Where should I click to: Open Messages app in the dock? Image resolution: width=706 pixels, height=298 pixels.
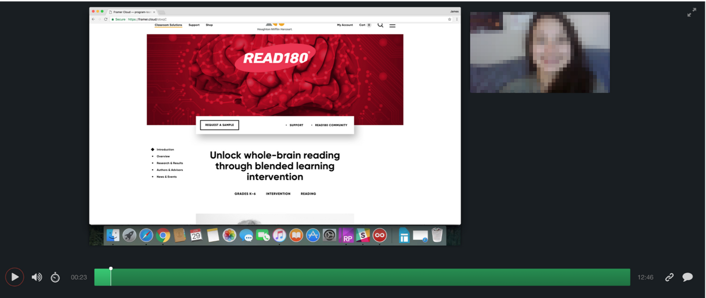(246, 235)
